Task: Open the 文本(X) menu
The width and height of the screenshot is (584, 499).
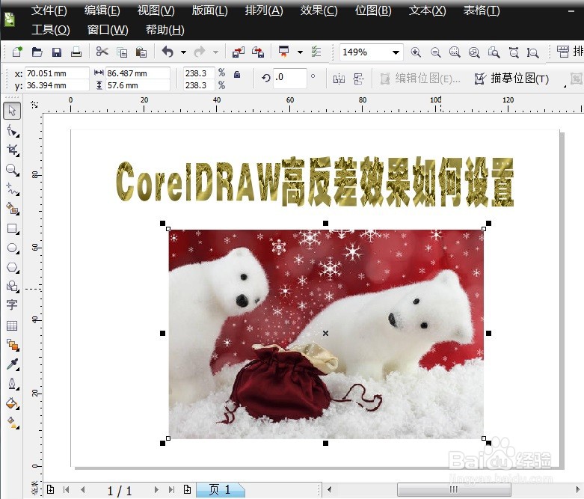Action: pos(427,10)
